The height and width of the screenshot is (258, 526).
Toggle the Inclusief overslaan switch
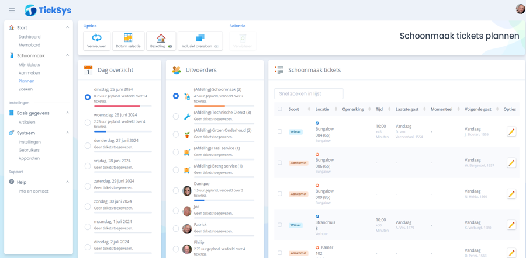click(216, 46)
